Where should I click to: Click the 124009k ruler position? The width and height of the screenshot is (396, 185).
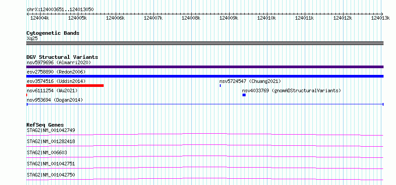tap(229, 18)
